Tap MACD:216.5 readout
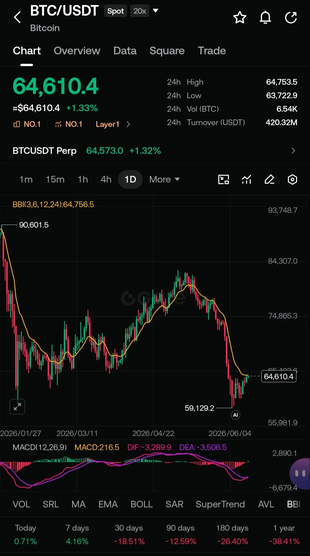The image size is (310, 556). [x=97, y=447]
